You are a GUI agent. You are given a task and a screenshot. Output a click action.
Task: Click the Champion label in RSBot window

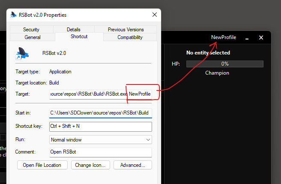pyautogui.click(x=217, y=73)
